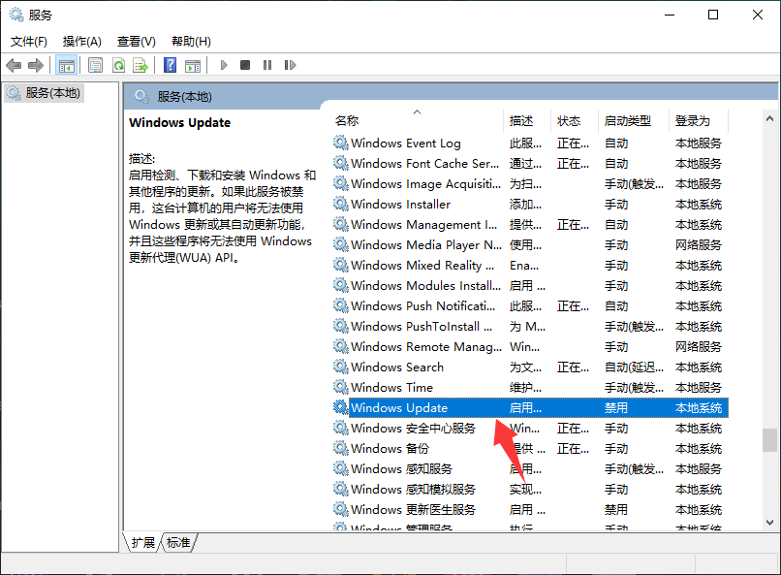
Task: Sort by the 启动类型 column header
Action: 633,120
